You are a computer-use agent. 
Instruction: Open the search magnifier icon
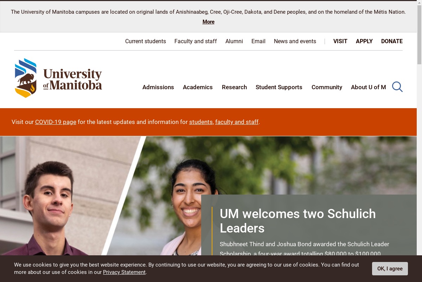click(397, 87)
